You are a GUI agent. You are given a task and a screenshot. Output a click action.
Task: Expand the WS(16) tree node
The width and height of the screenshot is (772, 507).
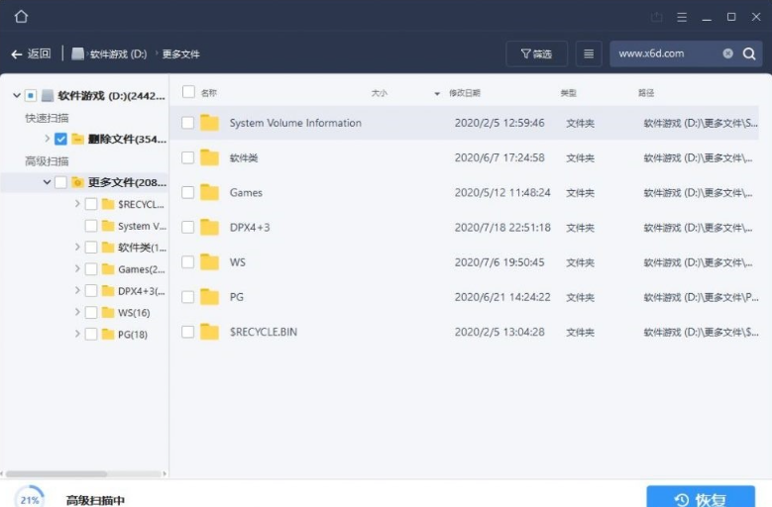[77, 312]
